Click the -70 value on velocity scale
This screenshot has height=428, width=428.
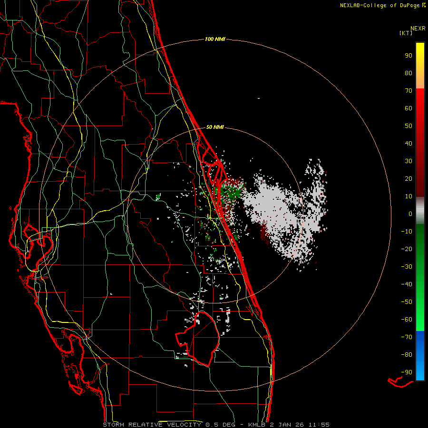(407, 337)
